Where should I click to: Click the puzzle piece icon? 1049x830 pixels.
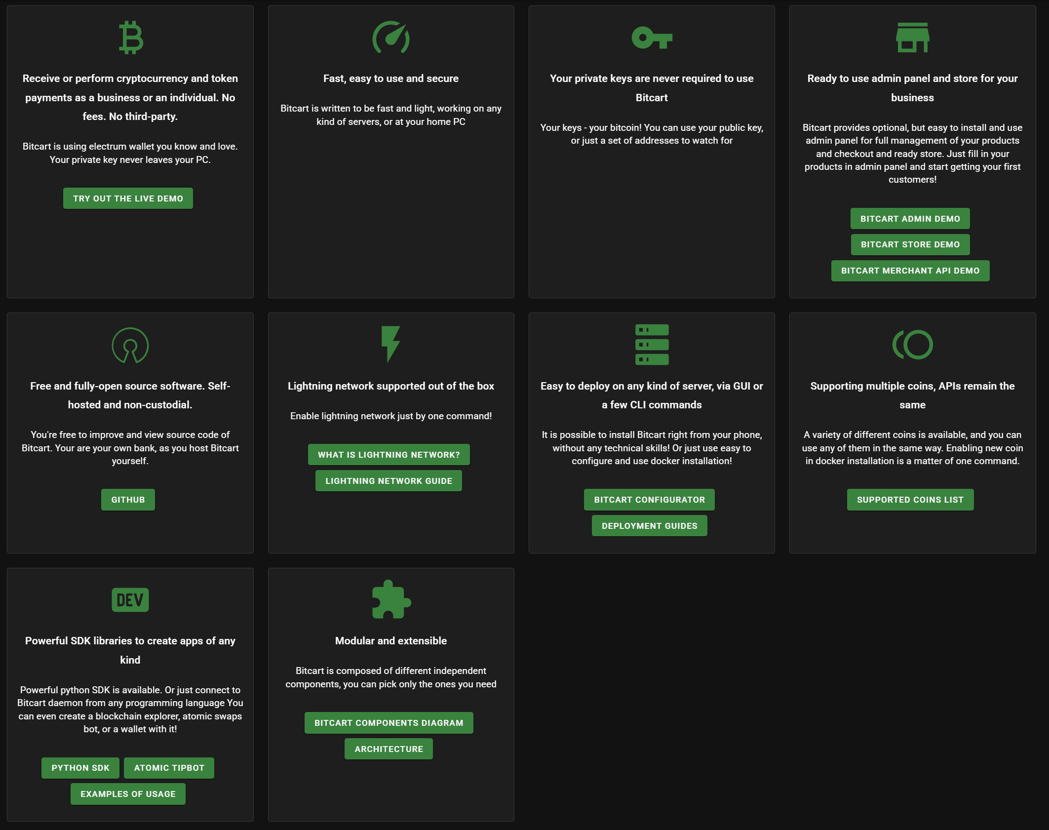[x=390, y=599]
